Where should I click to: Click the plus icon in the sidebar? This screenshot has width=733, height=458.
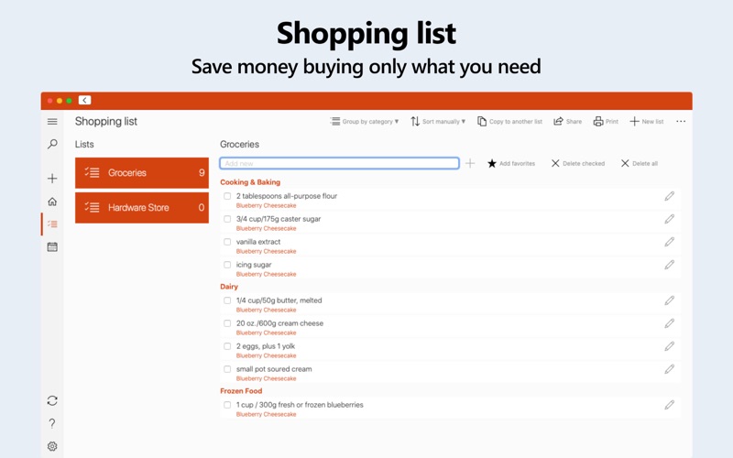point(52,179)
